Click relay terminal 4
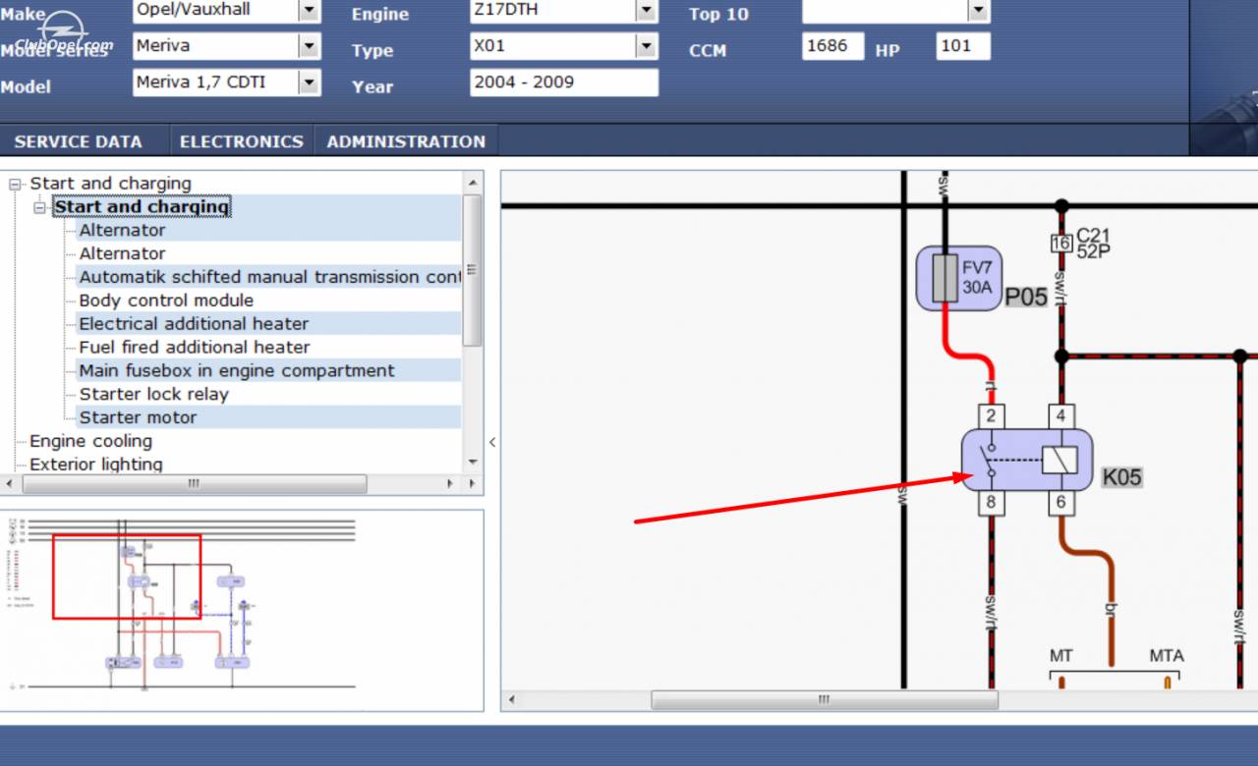This screenshot has height=766, width=1258. click(x=1060, y=416)
